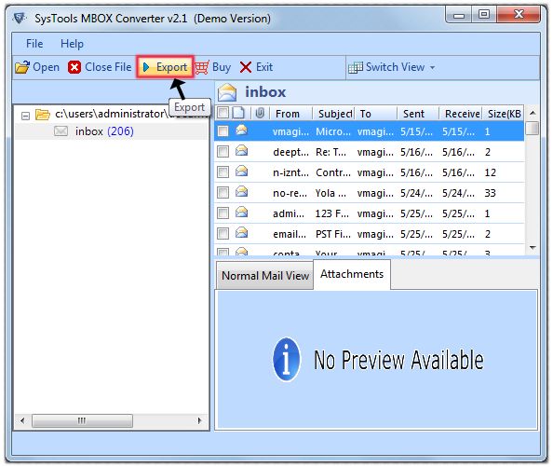Screen dimensions: 553x467
Task: Click the Buy shopping cart icon
Action: click(202, 67)
